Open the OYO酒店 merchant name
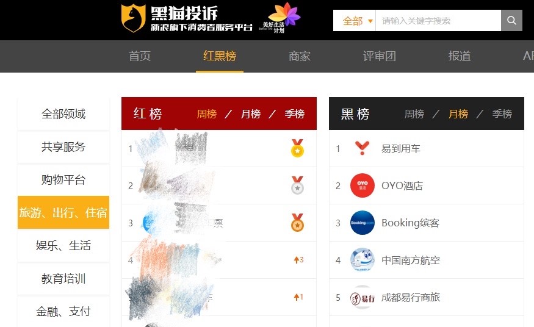The height and width of the screenshot is (327, 534). [x=402, y=186]
